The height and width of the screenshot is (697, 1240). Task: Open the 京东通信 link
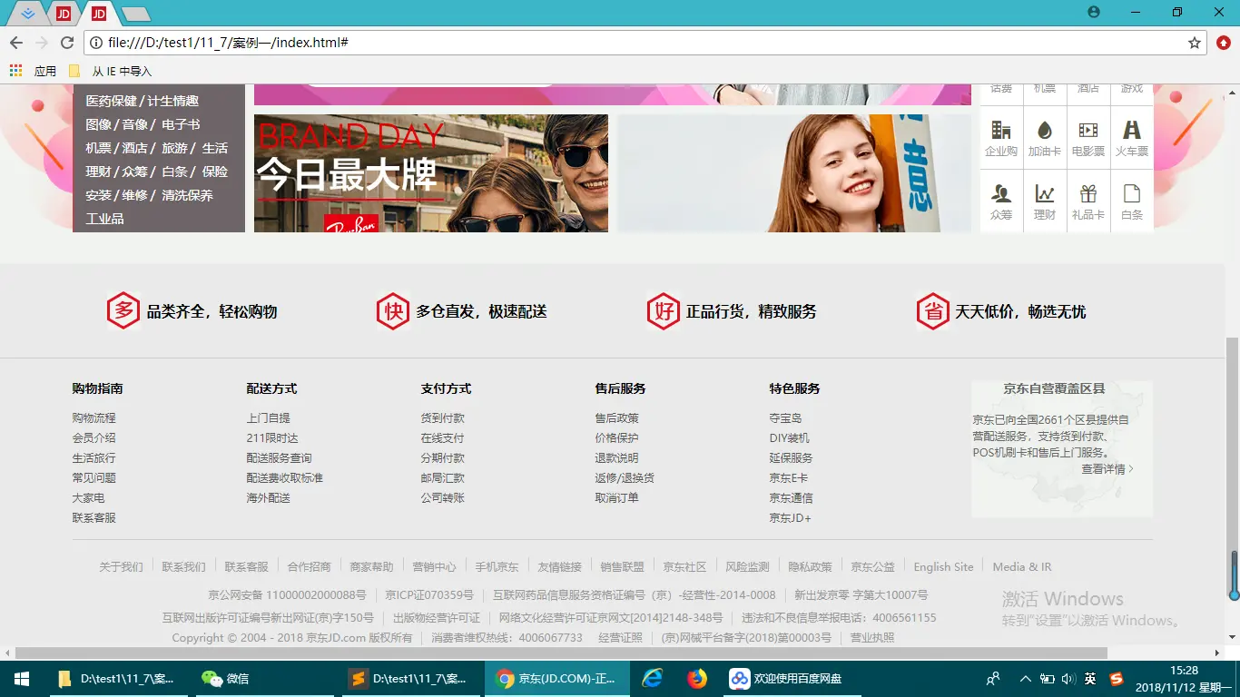click(791, 498)
